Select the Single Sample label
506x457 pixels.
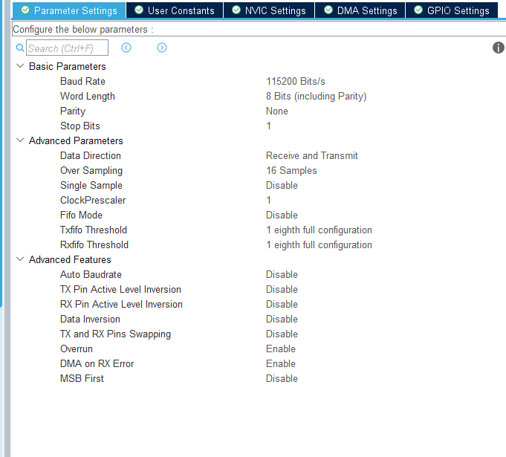coord(91,185)
